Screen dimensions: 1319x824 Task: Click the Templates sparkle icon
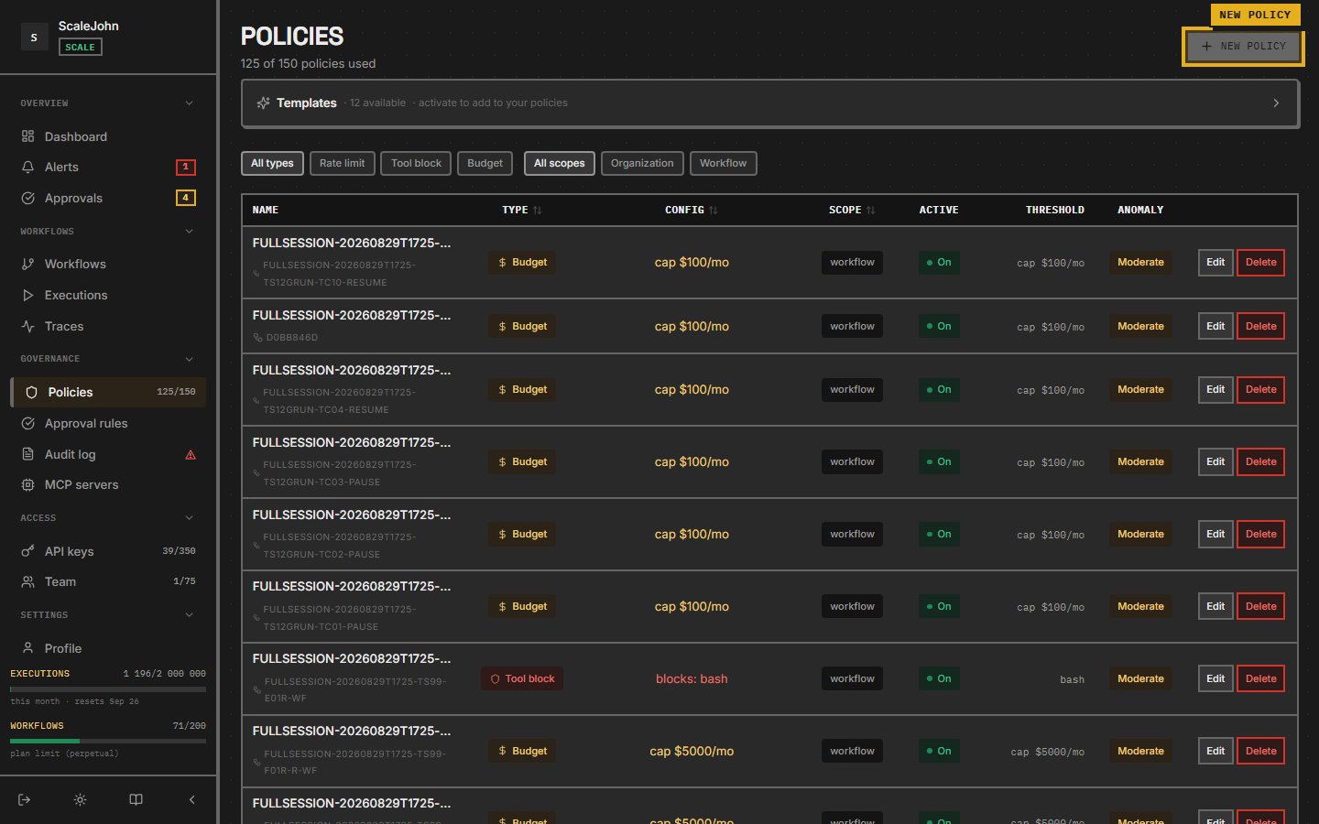(x=263, y=103)
